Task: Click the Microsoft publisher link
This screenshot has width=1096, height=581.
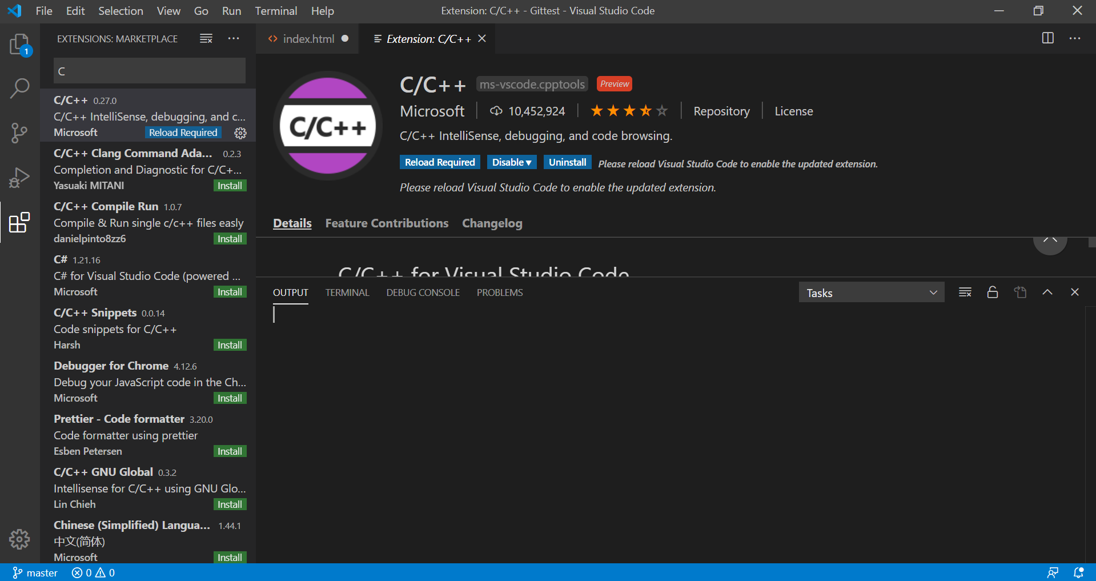Action: [x=432, y=111]
